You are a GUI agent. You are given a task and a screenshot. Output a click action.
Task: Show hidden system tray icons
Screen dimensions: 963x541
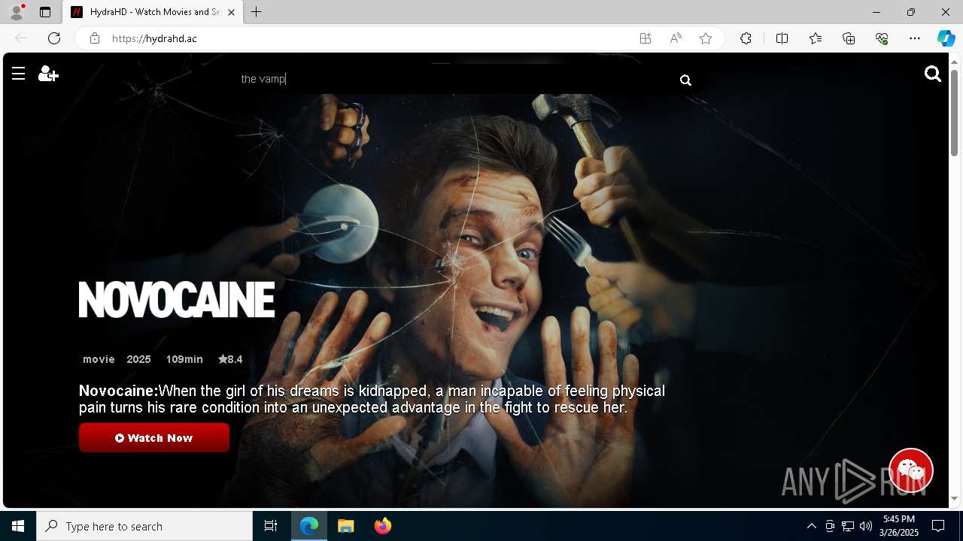(811, 526)
